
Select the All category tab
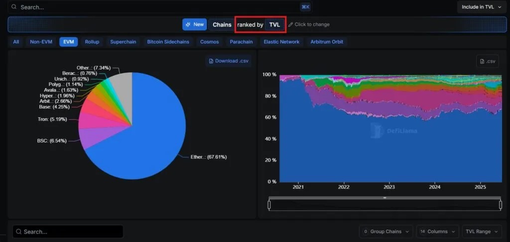coord(16,42)
